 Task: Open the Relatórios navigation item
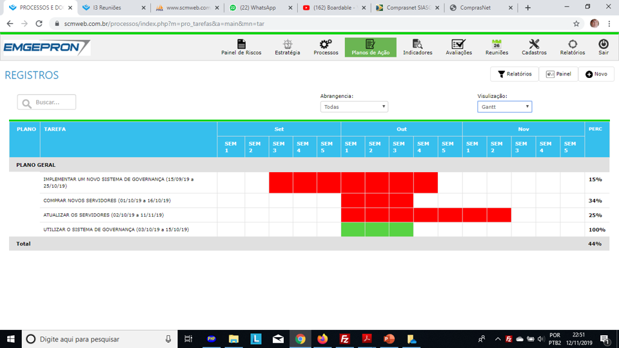tap(573, 47)
